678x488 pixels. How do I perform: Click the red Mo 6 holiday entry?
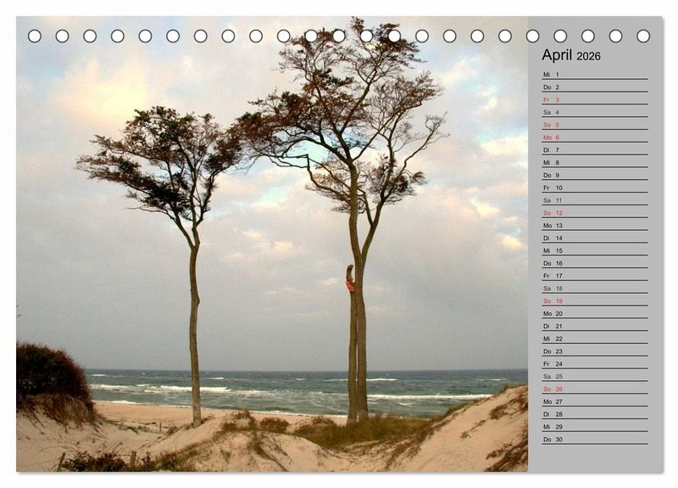click(594, 137)
